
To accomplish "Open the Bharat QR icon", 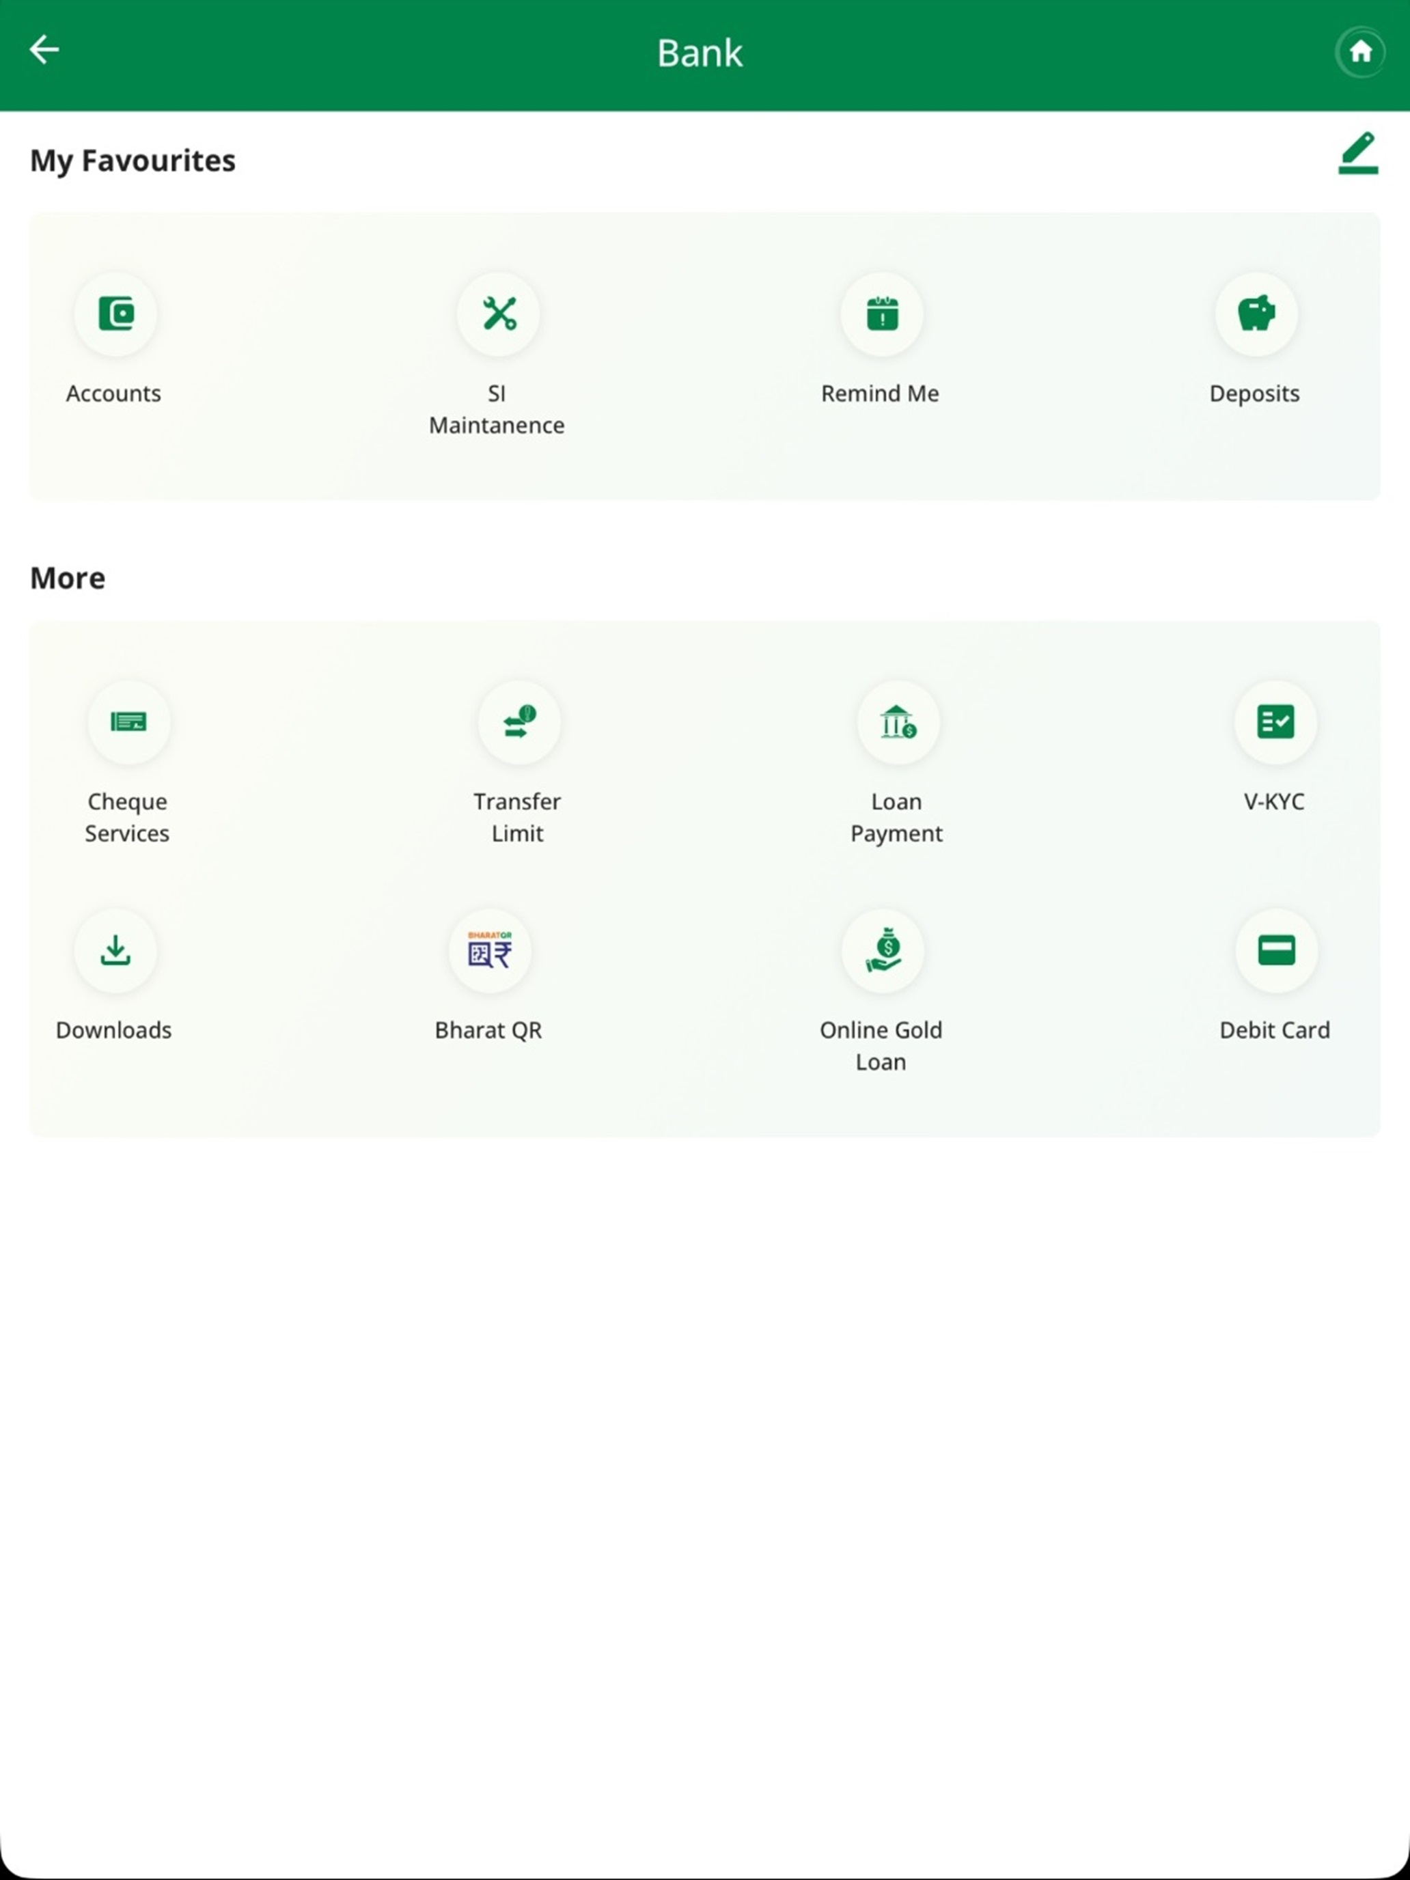I will [x=490, y=950].
